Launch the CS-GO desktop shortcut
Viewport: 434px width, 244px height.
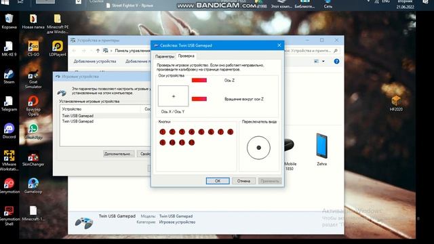coord(33,49)
